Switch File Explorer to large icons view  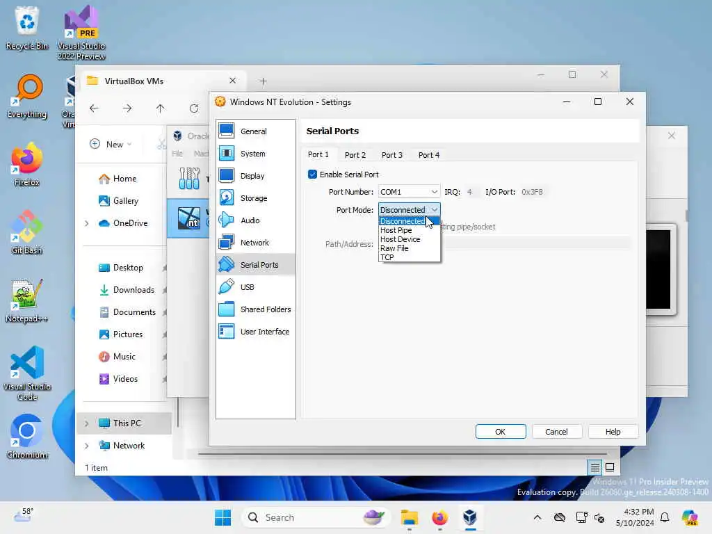pos(610,467)
